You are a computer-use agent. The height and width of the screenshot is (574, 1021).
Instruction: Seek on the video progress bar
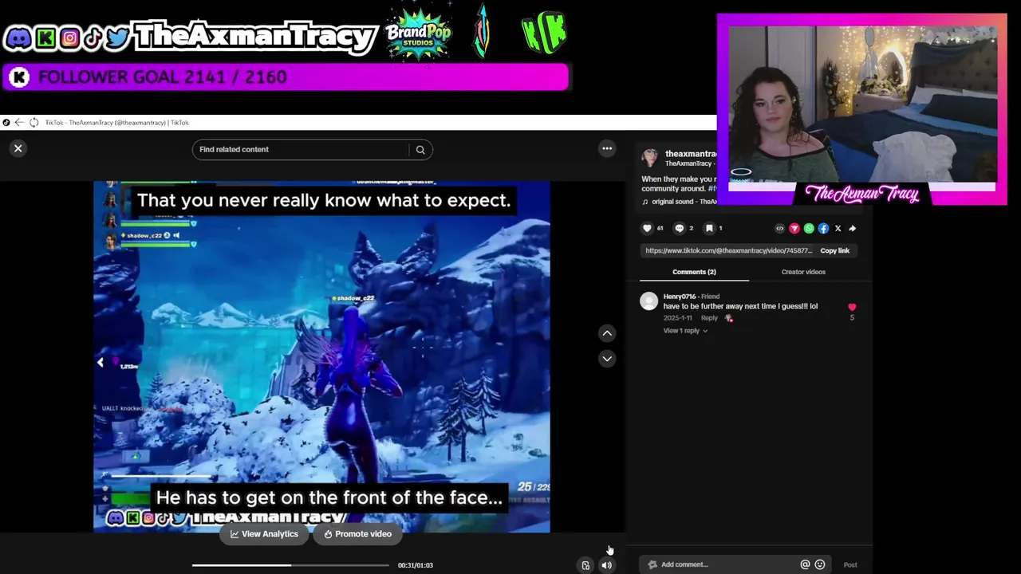(290, 565)
